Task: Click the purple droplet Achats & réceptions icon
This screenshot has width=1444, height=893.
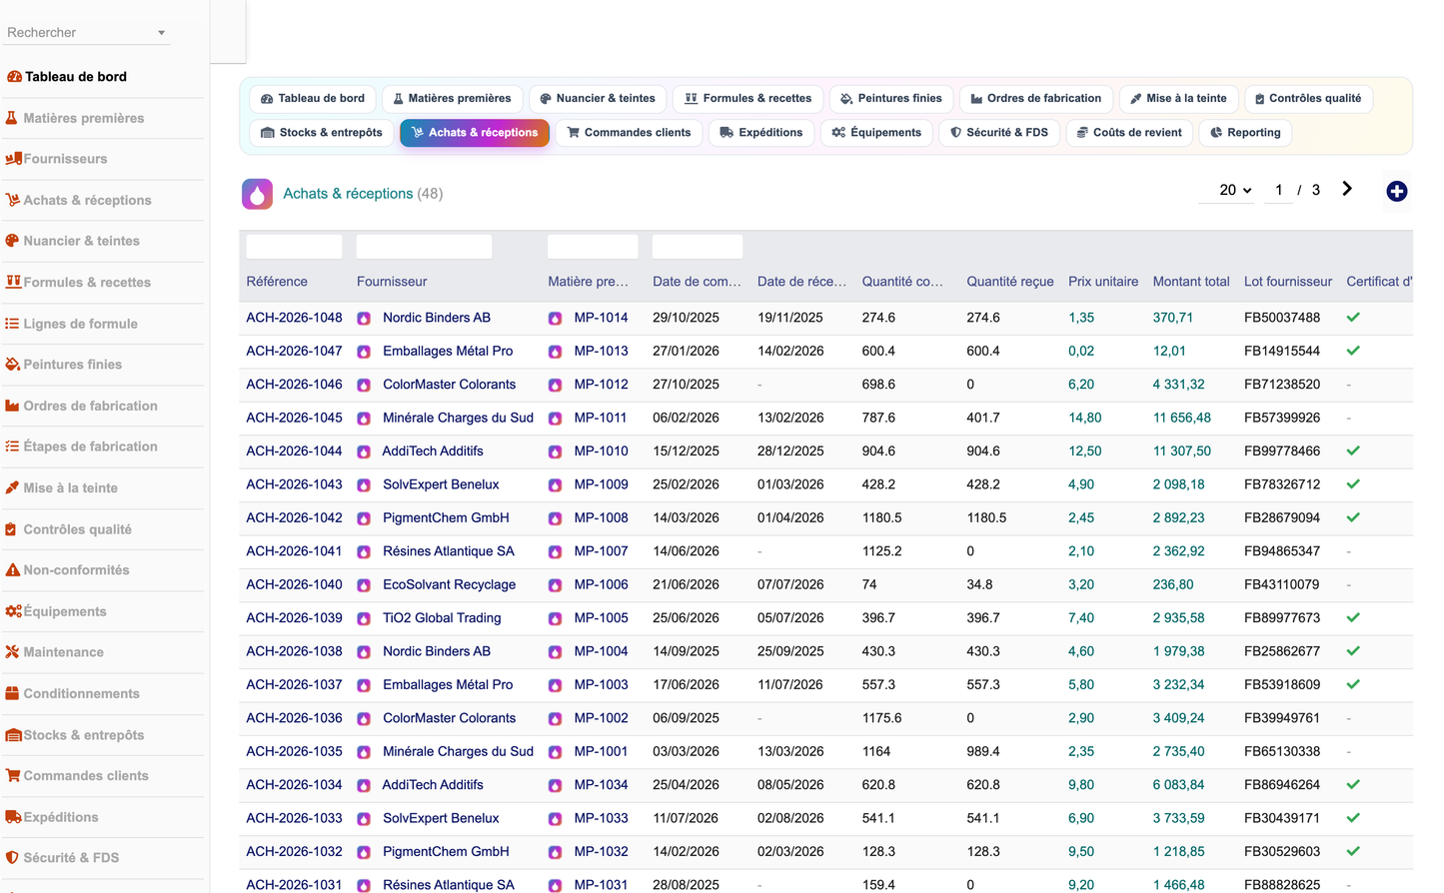Action: 257,194
